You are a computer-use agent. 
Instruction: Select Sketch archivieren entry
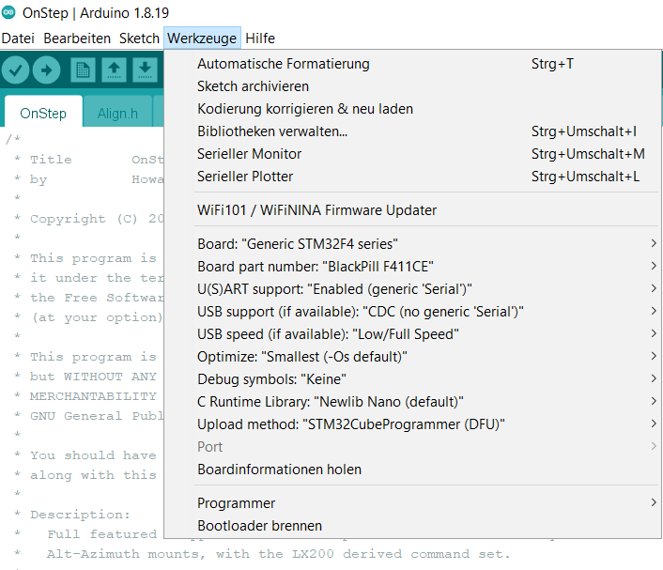click(x=412, y=86)
